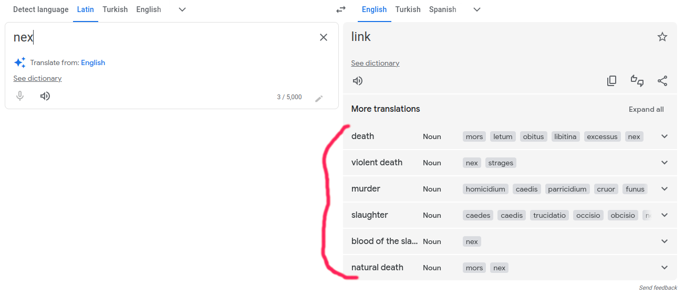Click the 'libitina' synonym chip

coord(565,136)
